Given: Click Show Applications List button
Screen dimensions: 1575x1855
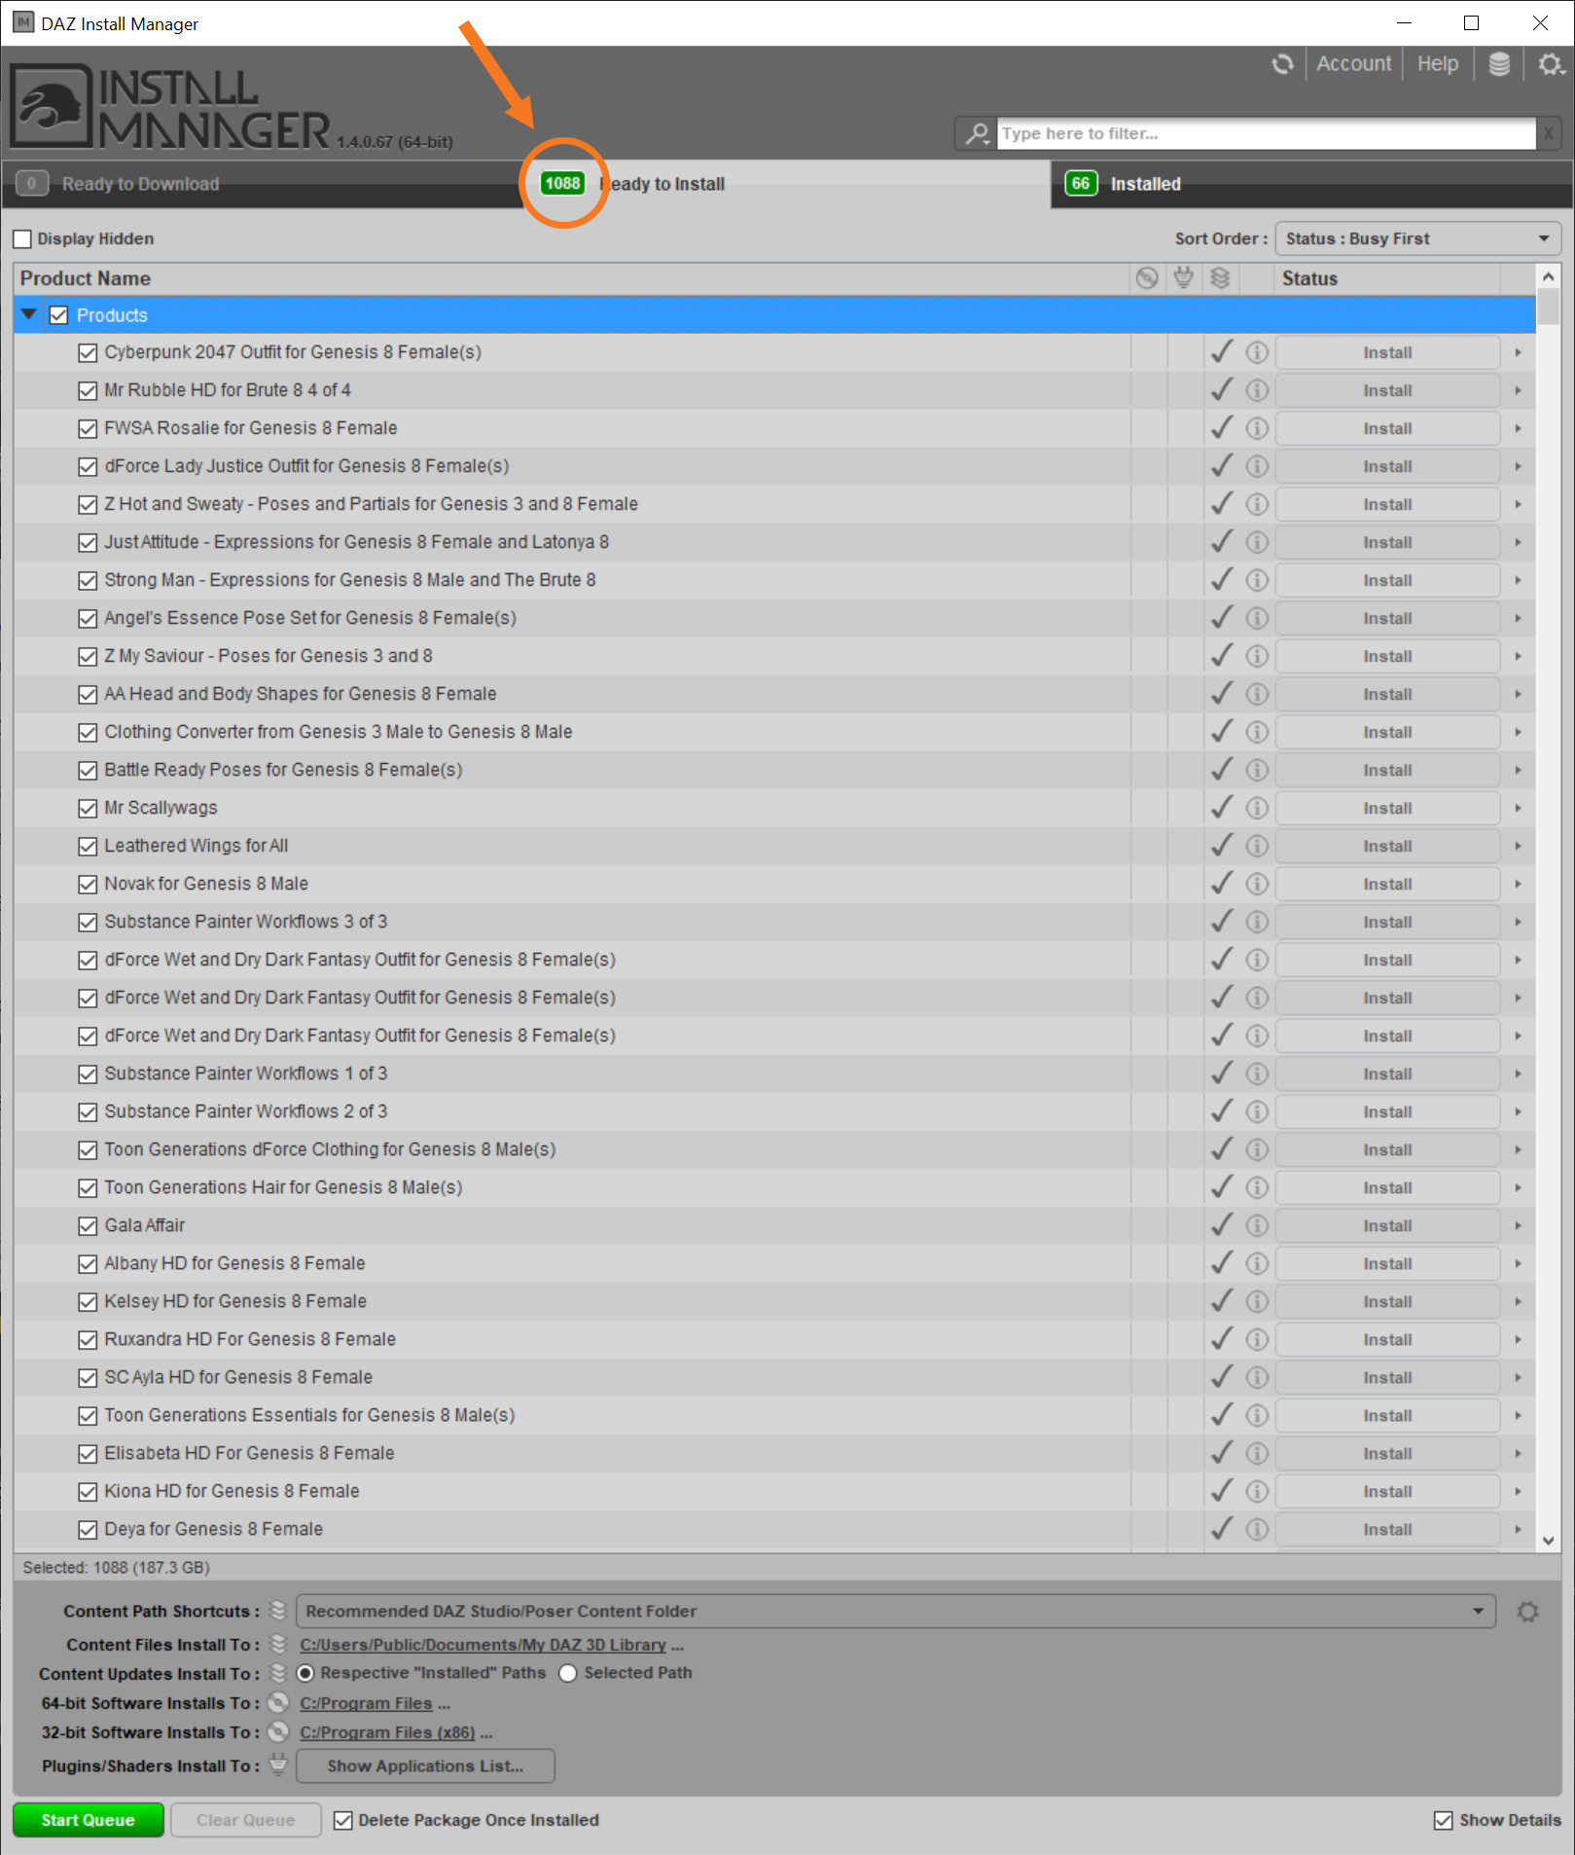Looking at the screenshot, I should (425, 1765).
